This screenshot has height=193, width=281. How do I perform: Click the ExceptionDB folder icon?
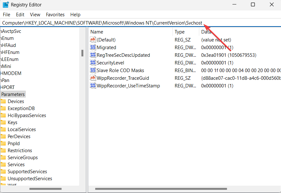tap(3, 108)
